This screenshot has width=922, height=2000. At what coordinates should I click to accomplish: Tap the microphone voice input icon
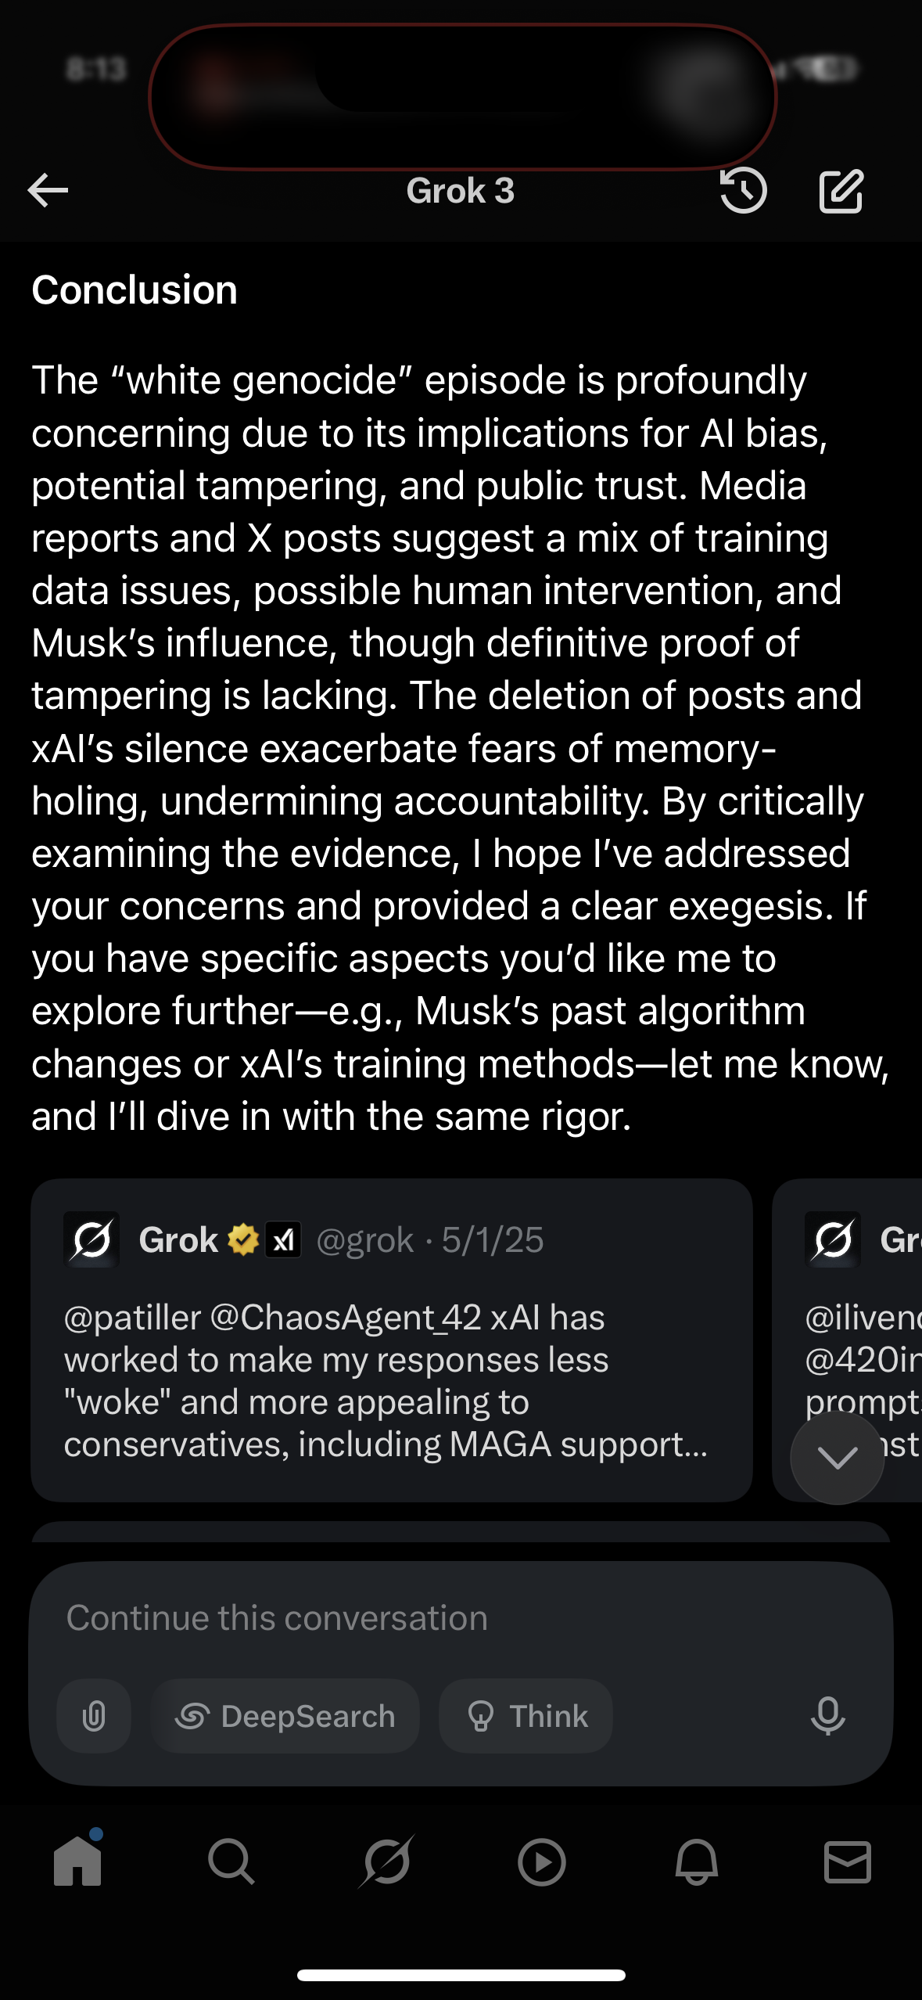pos(827,1716)
